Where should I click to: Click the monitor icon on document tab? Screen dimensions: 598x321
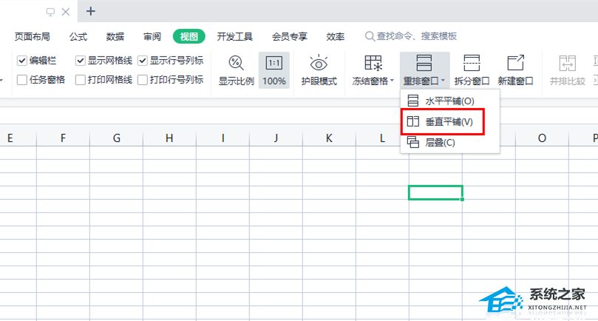50,12
